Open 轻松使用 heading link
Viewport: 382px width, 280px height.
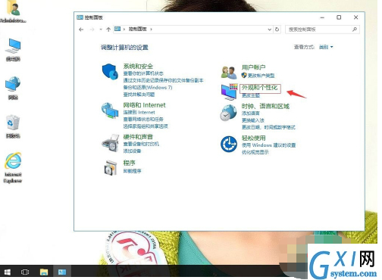point(253,138)
